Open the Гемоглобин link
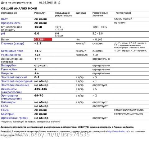The image size is (149, 142). [x=9, y=69]
